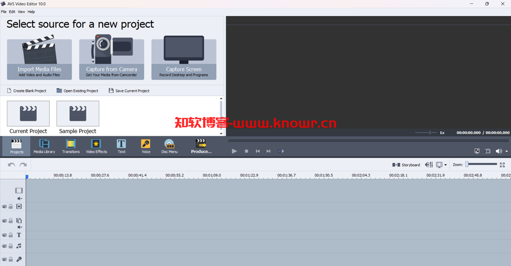Lock the music track
Image resolution: width=511 pixels, height=266 pixels.
point(11,246)
